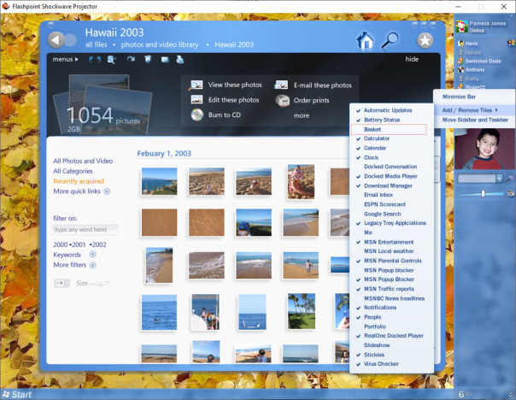Click the sidebar search magnifier icon
This screenshot has width=516, height=400.
509,179
